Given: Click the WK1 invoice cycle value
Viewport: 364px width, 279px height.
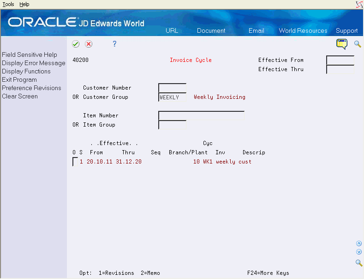Looking at the screenshot, I should pos(208,162).
